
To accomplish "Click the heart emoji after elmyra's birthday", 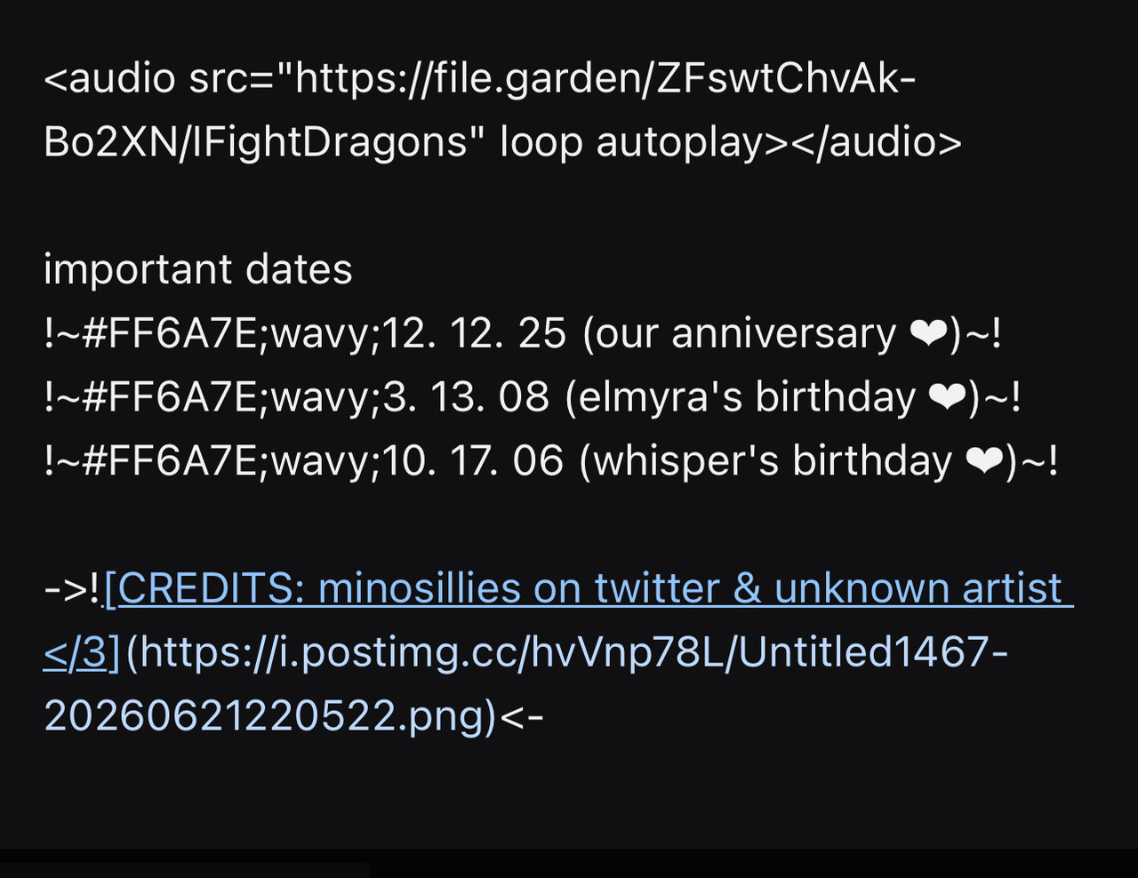I will pyautogui.click(x=948, y=398).
